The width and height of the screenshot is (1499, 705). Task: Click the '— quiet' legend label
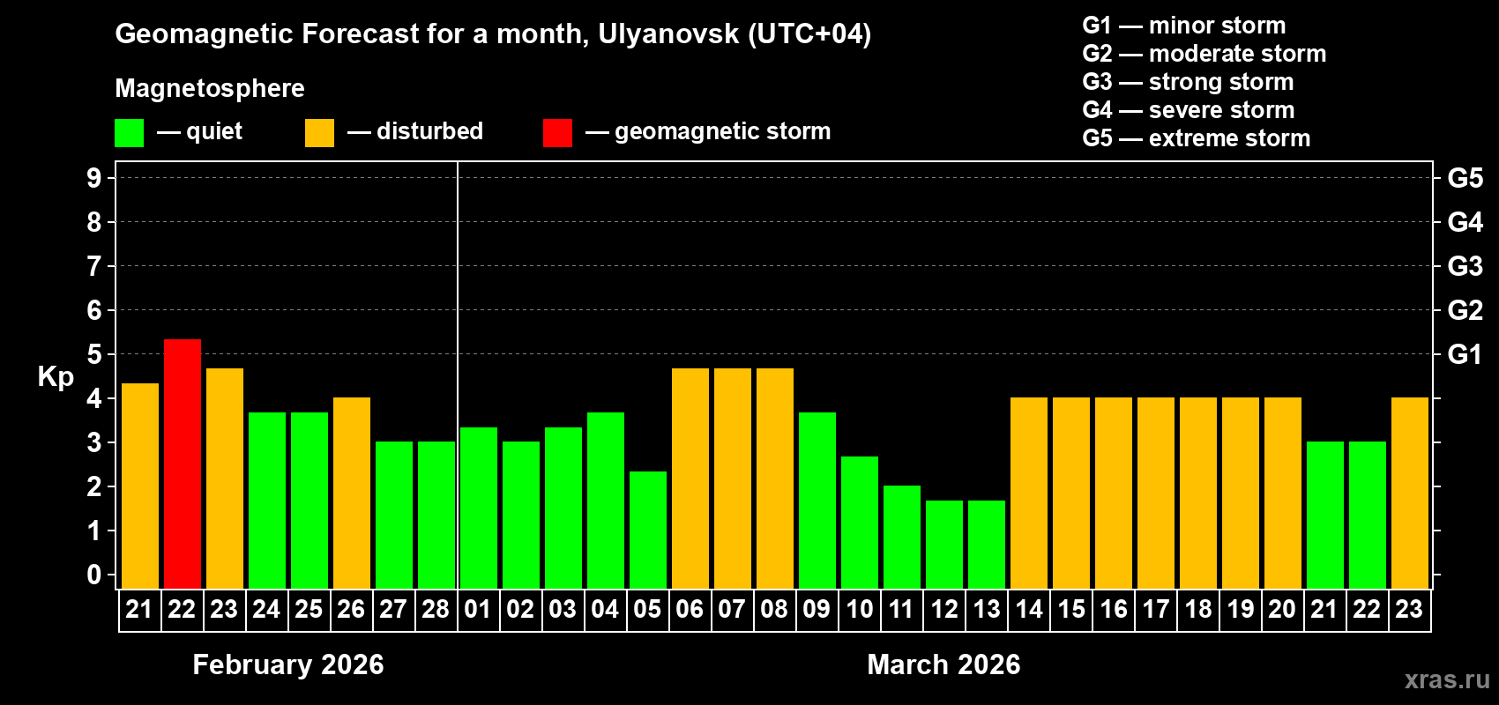pyautogui.click(x=199, y=131)
